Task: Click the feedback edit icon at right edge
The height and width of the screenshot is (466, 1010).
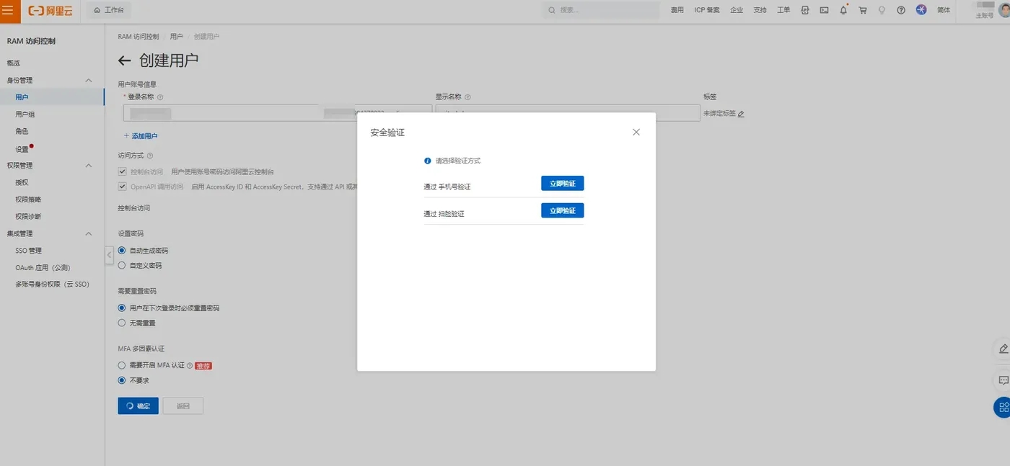Action: (x=1003, y=349)
